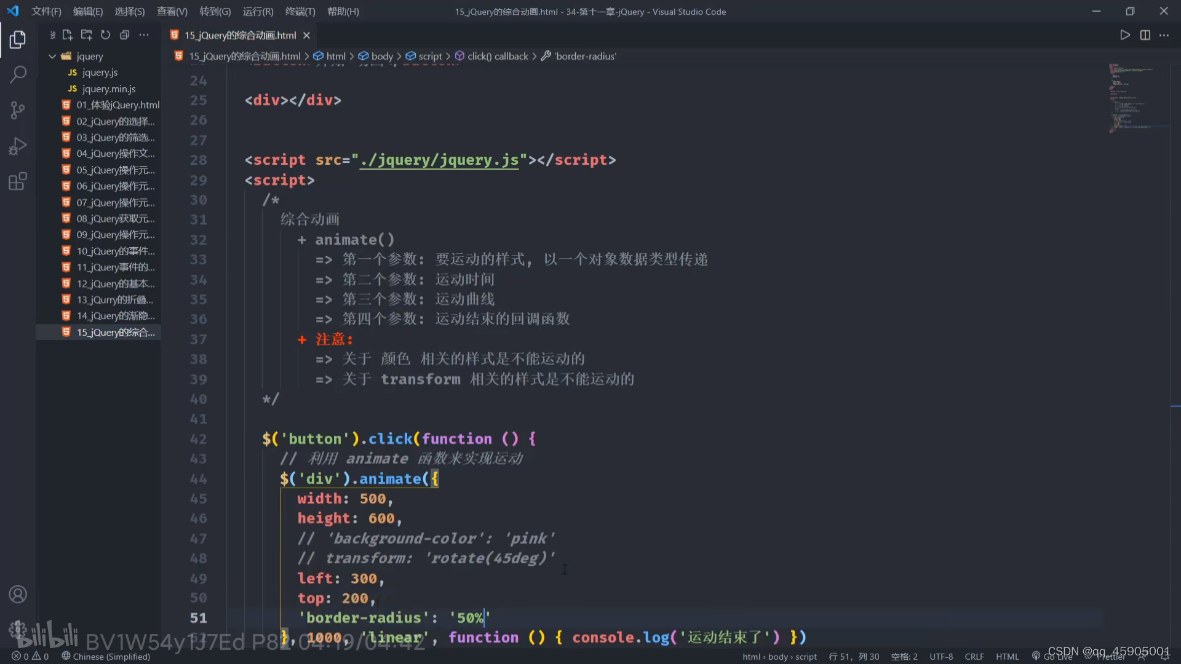Open the 终端(T) menu
Viewport: 1181px width, 664px height.
click(300, 12)
